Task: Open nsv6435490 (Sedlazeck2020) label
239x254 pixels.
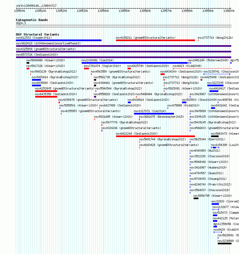Action: [53, 83]
